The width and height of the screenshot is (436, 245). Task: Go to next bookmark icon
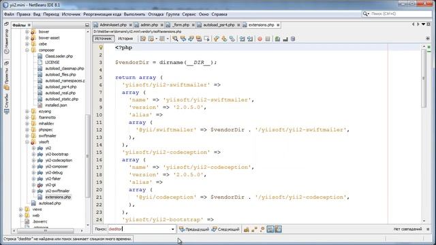[224, 39]
